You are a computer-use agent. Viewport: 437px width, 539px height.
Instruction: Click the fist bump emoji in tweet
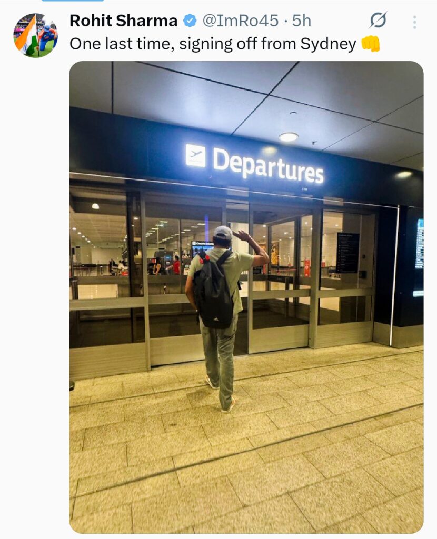coord(371,44)
